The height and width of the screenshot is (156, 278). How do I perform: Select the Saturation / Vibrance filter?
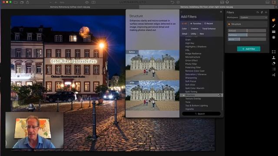point(196,74)
